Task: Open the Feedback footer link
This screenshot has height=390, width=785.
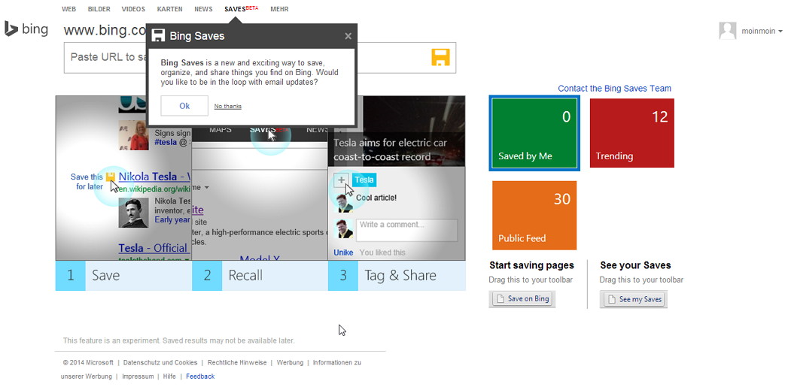Action: (x=200, y=376)
